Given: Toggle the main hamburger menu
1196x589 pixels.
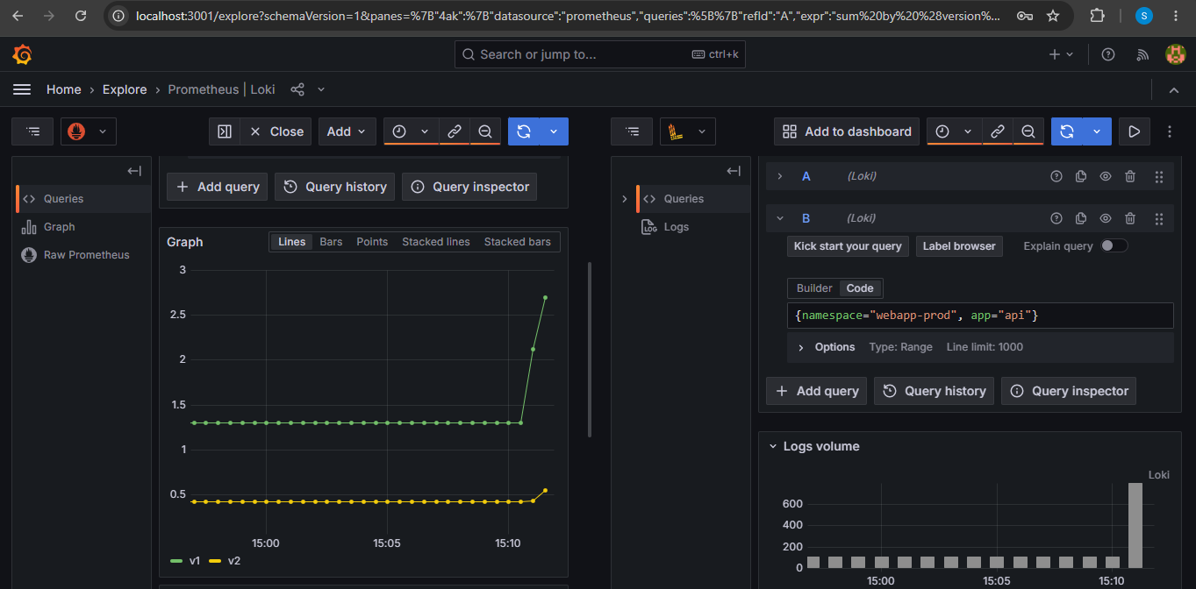Looking at the screenshot, I should 22,89.
